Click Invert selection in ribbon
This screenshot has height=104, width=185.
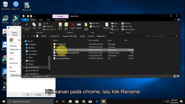(x=128, y=29)
